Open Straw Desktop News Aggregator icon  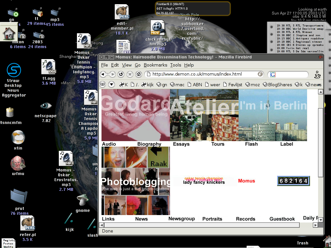pos(14,70)
